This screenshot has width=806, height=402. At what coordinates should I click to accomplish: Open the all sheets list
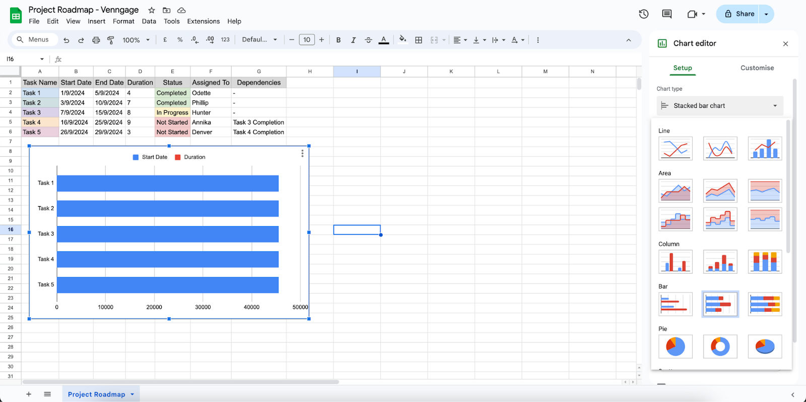[x=47, y=394]
